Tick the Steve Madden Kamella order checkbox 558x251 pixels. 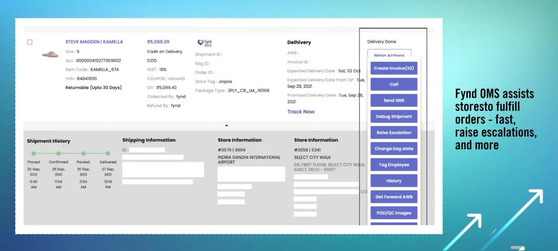tap(30, 42)
